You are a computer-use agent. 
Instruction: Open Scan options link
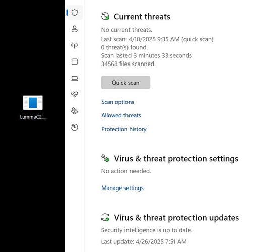click(x=117, y=102)
